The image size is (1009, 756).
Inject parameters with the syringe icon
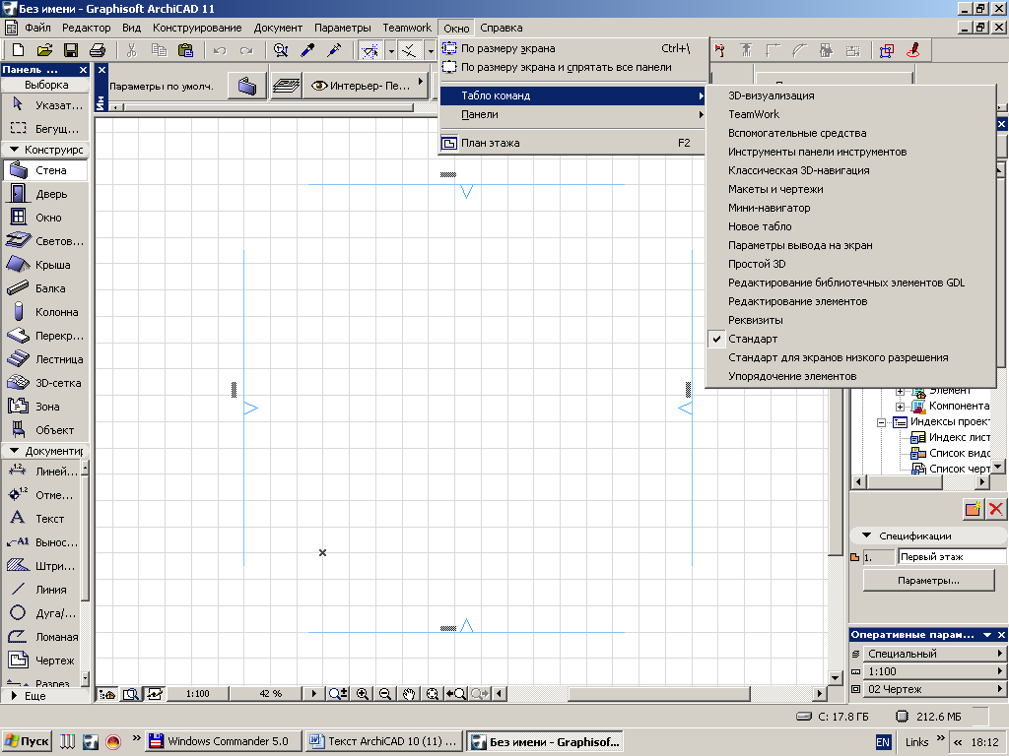click(334, 50)
